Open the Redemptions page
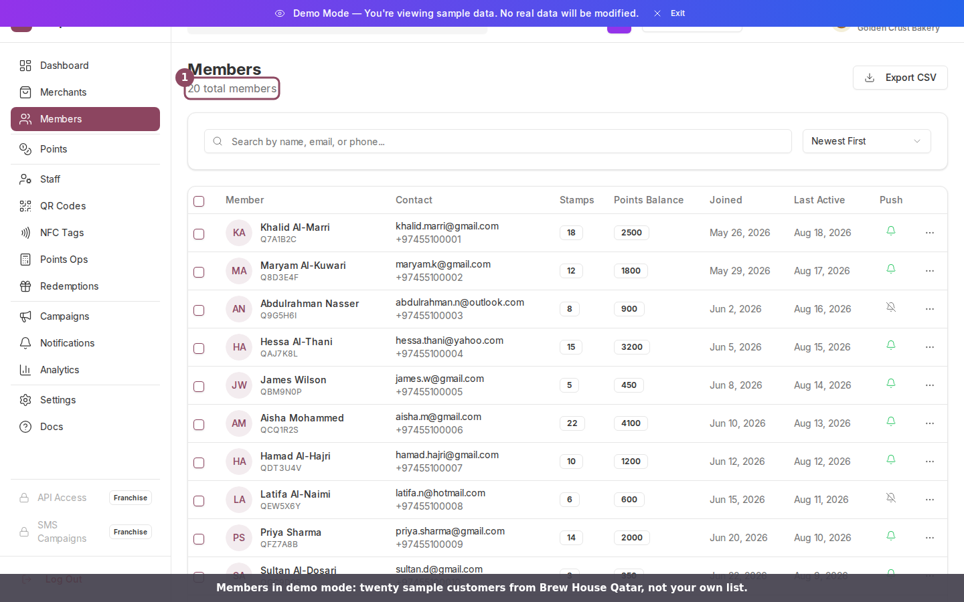This screenshot has width=964, height=602. (x=85, y=286)
